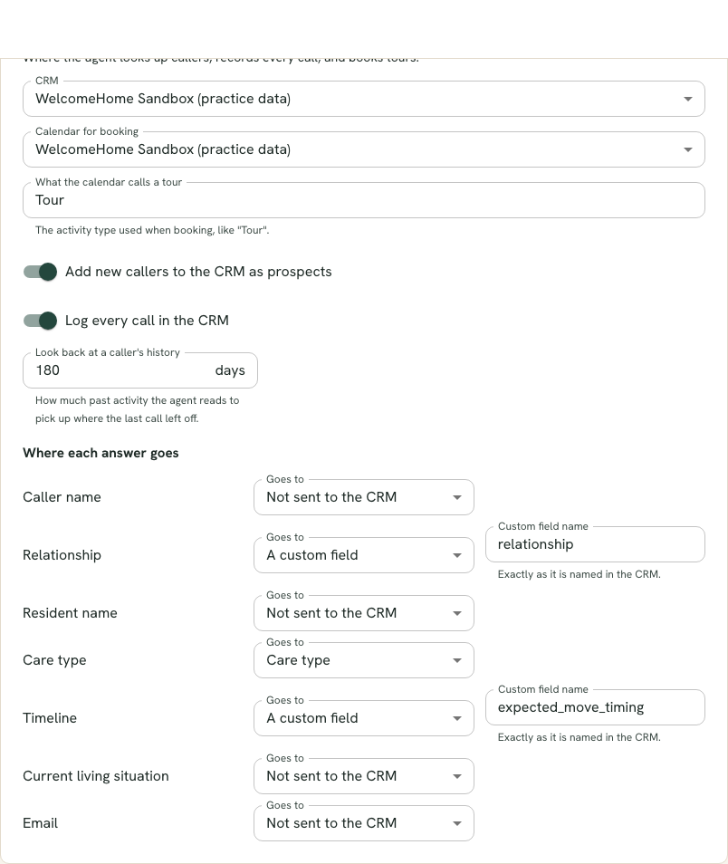728x864 pixels.
Task: Click the 'Resident name' row label
Action: (x=70, y=613)
